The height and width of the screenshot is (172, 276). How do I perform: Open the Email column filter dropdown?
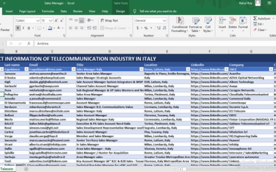pos(73,69)
